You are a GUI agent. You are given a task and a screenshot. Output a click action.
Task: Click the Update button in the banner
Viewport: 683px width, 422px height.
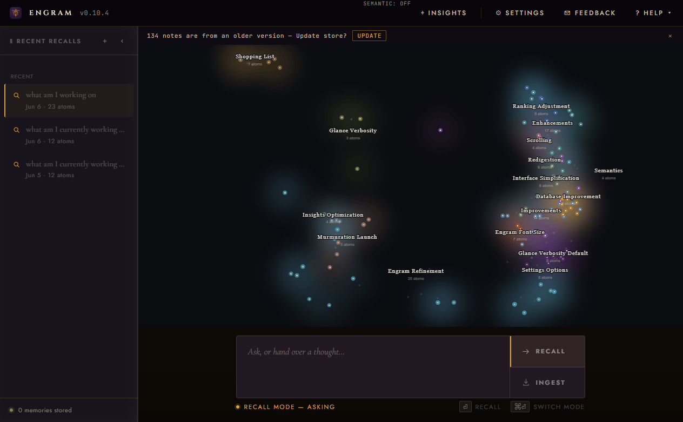[x=369, y=36]
